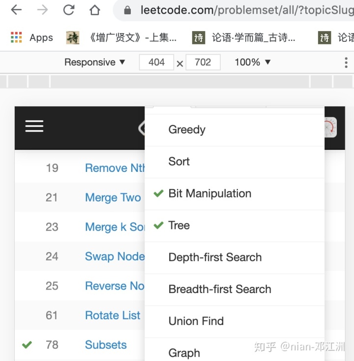Select the Sort topic
Viewport: 354px width, 361px height.
235,162
